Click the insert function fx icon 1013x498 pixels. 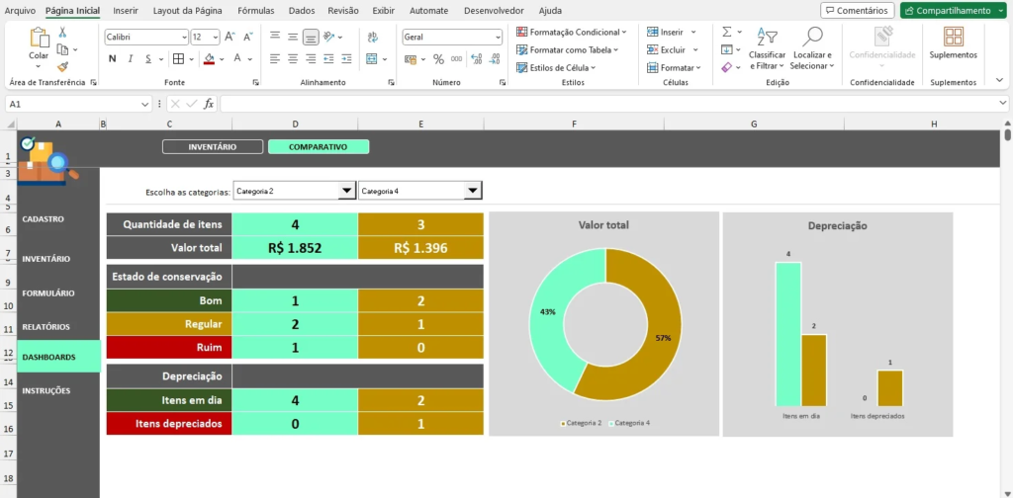pyautogui.click(x=209, y=104)
